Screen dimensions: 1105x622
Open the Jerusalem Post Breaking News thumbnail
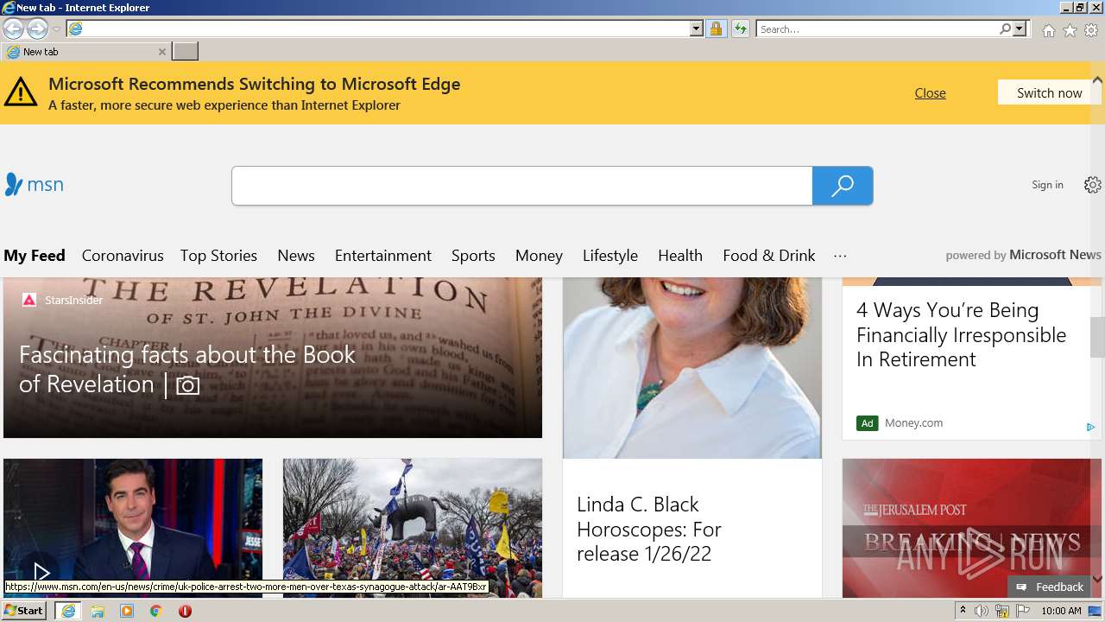(x=972, y=528)
